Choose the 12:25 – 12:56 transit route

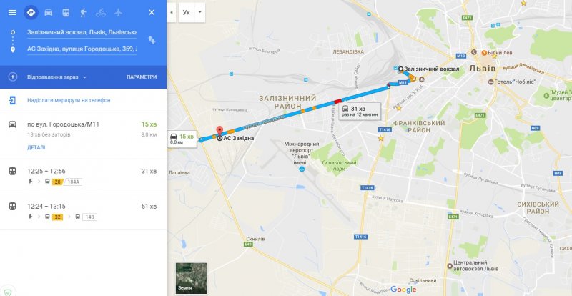point(83,177)
